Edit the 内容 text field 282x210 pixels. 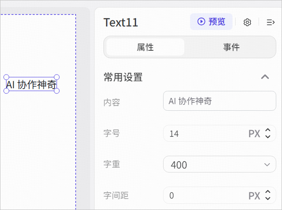(x=219, y=101)
